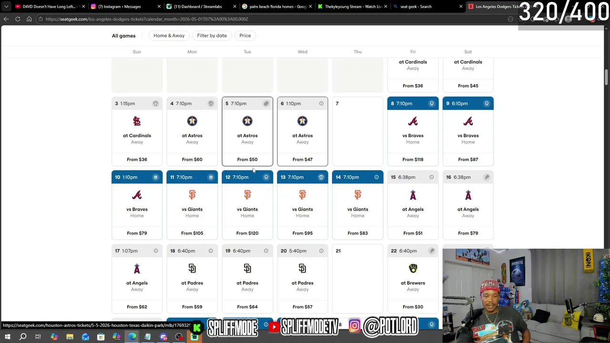Viewport: 610px width, 343px height.
Task: Click the 'From $64' Padres price
Action: pyautogui.click(x=247, y=307)
